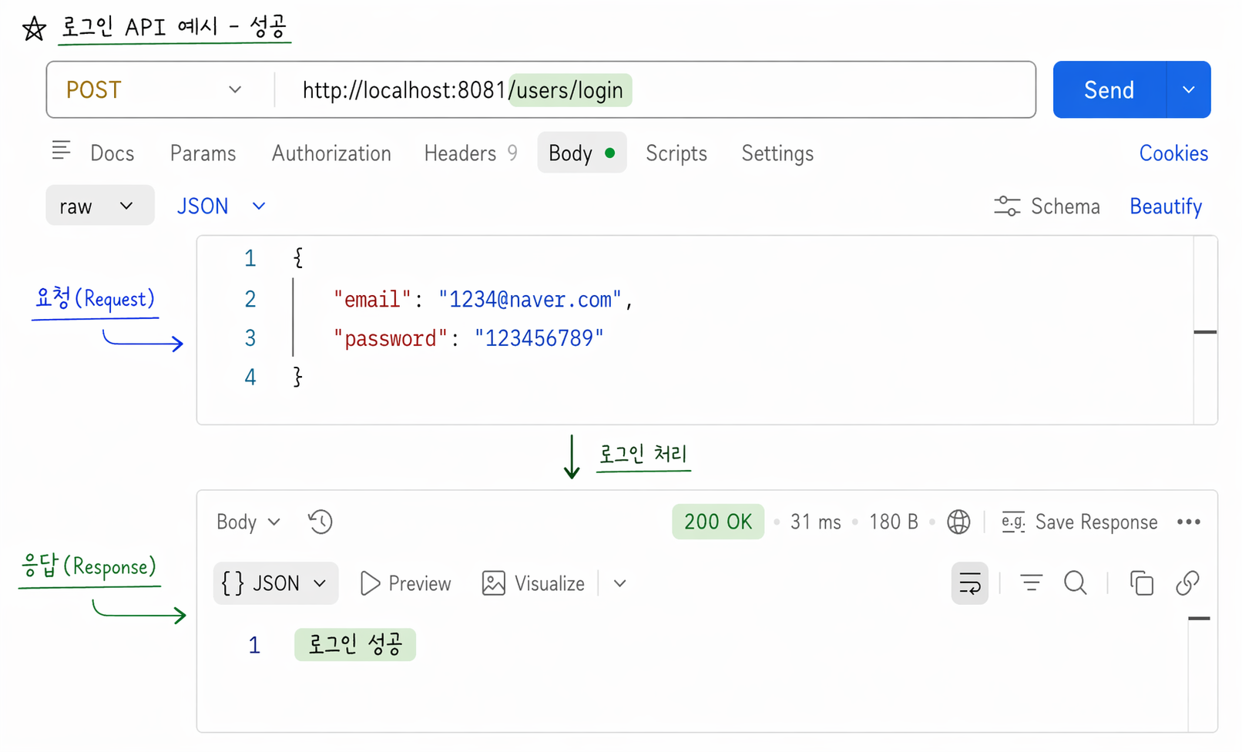Switch to the Docs tab
Viewport: 1242px width, 752px height.
pyautogui.click(x=112, y=153)
